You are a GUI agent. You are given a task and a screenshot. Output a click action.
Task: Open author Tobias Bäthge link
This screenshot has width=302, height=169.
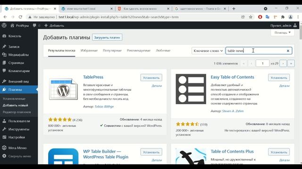tap(104, 107)
